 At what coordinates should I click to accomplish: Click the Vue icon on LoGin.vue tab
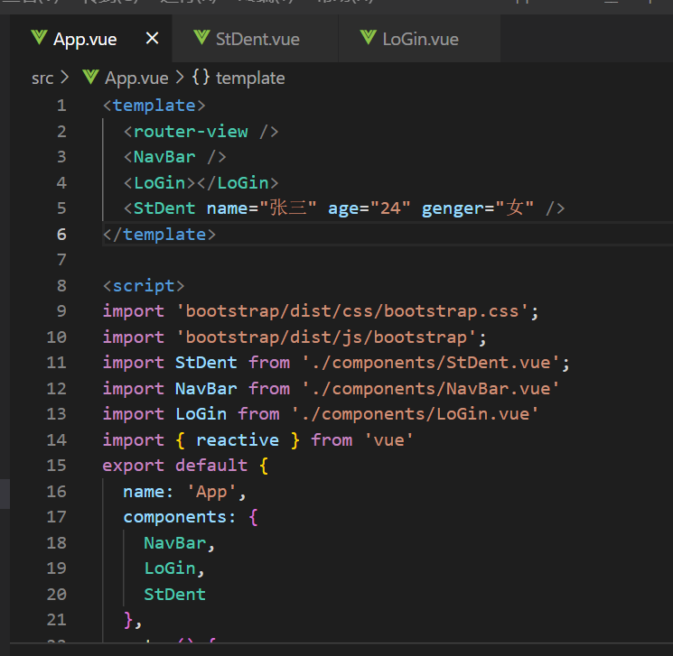coord(369,38)
